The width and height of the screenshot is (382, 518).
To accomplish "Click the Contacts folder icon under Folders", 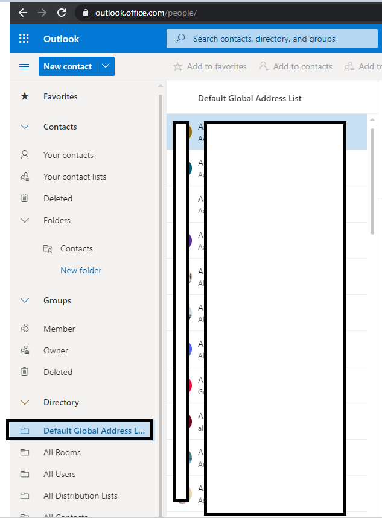I will point(48,249).
